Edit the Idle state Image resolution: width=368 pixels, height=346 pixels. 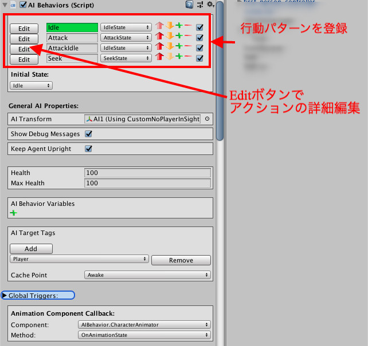24,29
